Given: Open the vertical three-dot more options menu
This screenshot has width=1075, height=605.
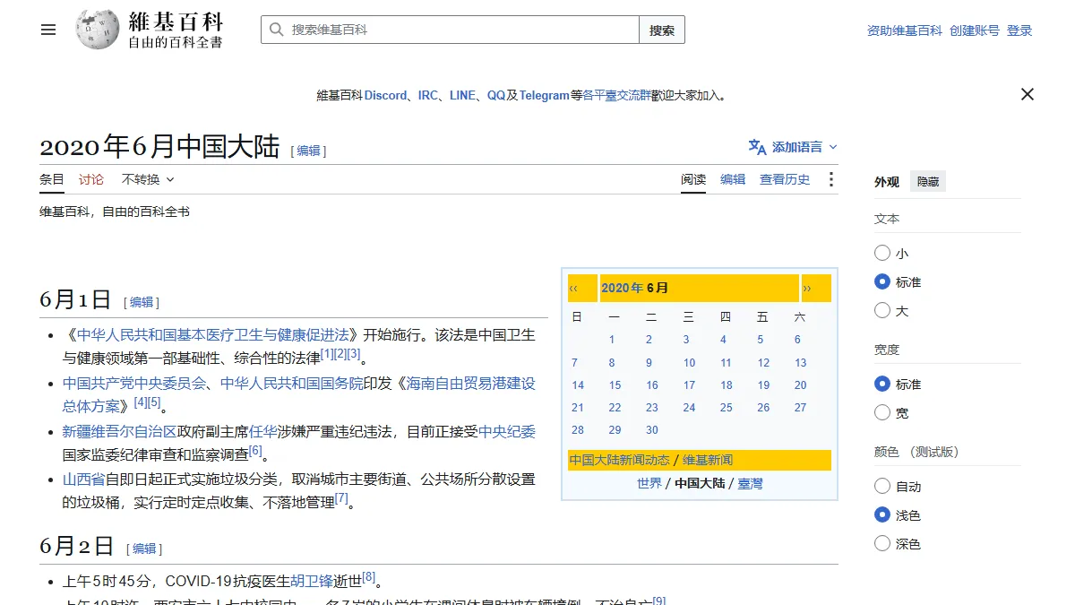Looking at the screenshot, I should tap(831, 179).
